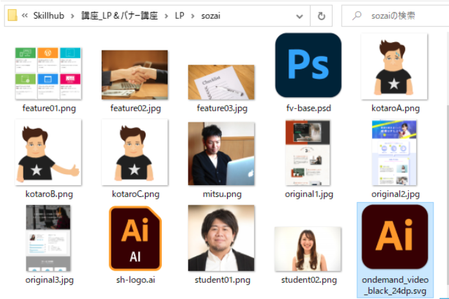Click the vertical scrollbar of file list
This screenshot has width=449, height=299.
point(447,195)
